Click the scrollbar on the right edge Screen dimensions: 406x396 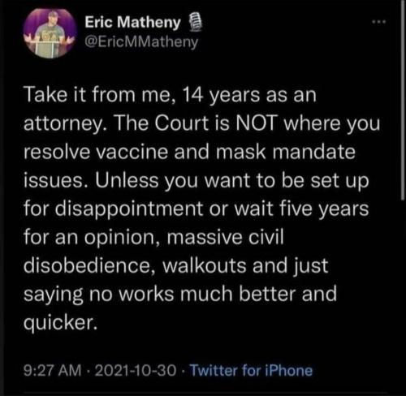point(403,100)
